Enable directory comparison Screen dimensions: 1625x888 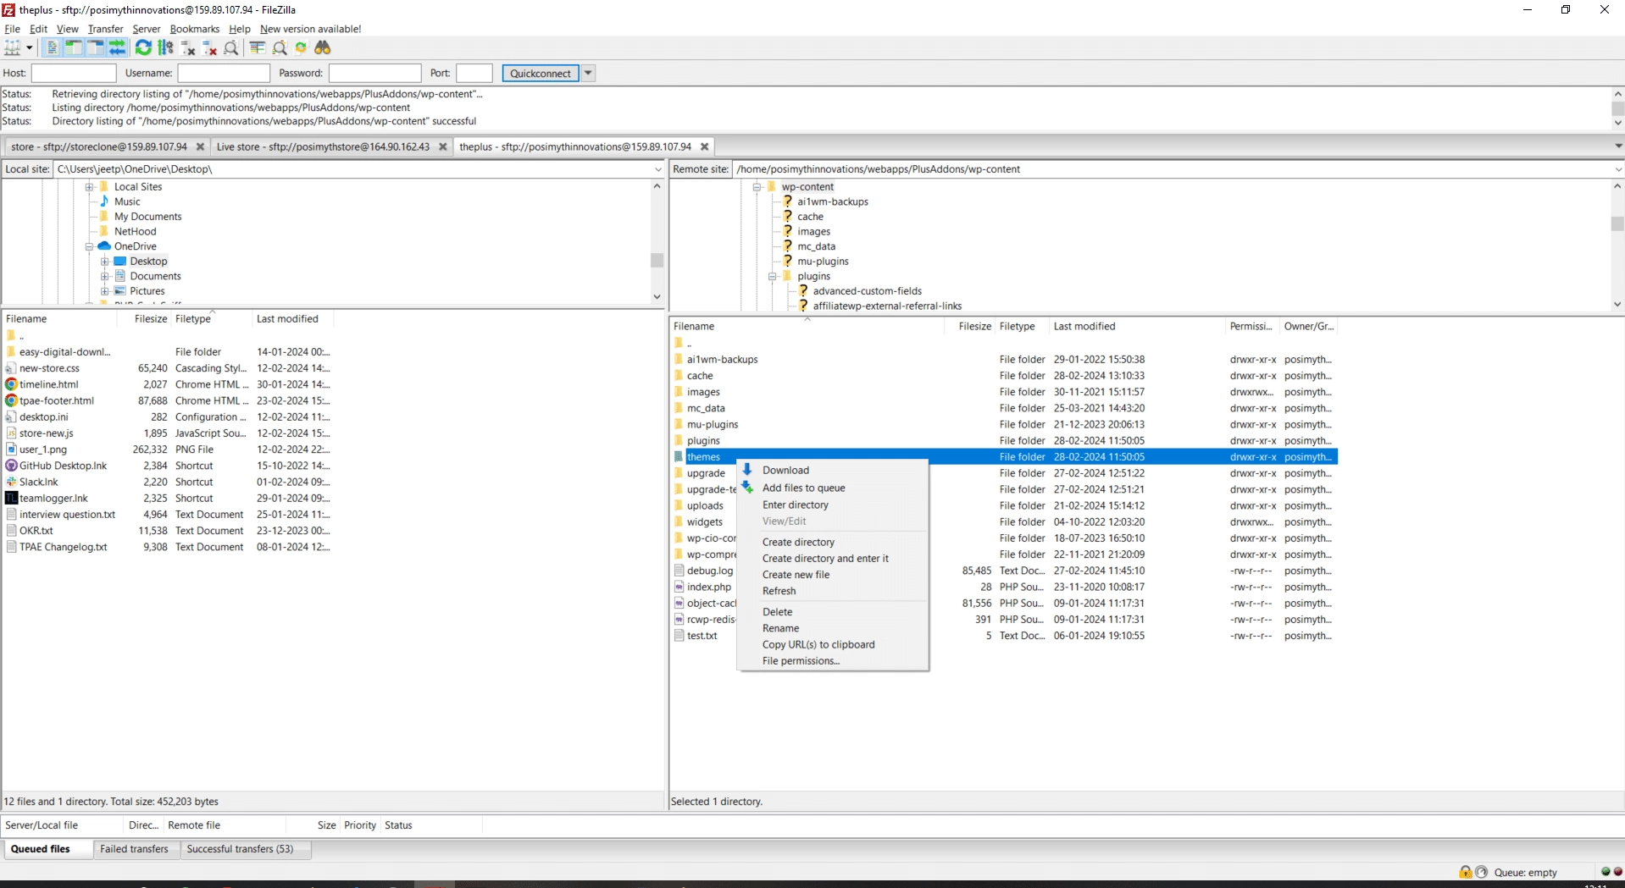tap(258, 48)
